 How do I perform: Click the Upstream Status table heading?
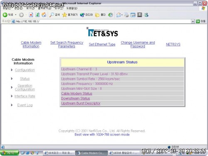coord(122,62)
